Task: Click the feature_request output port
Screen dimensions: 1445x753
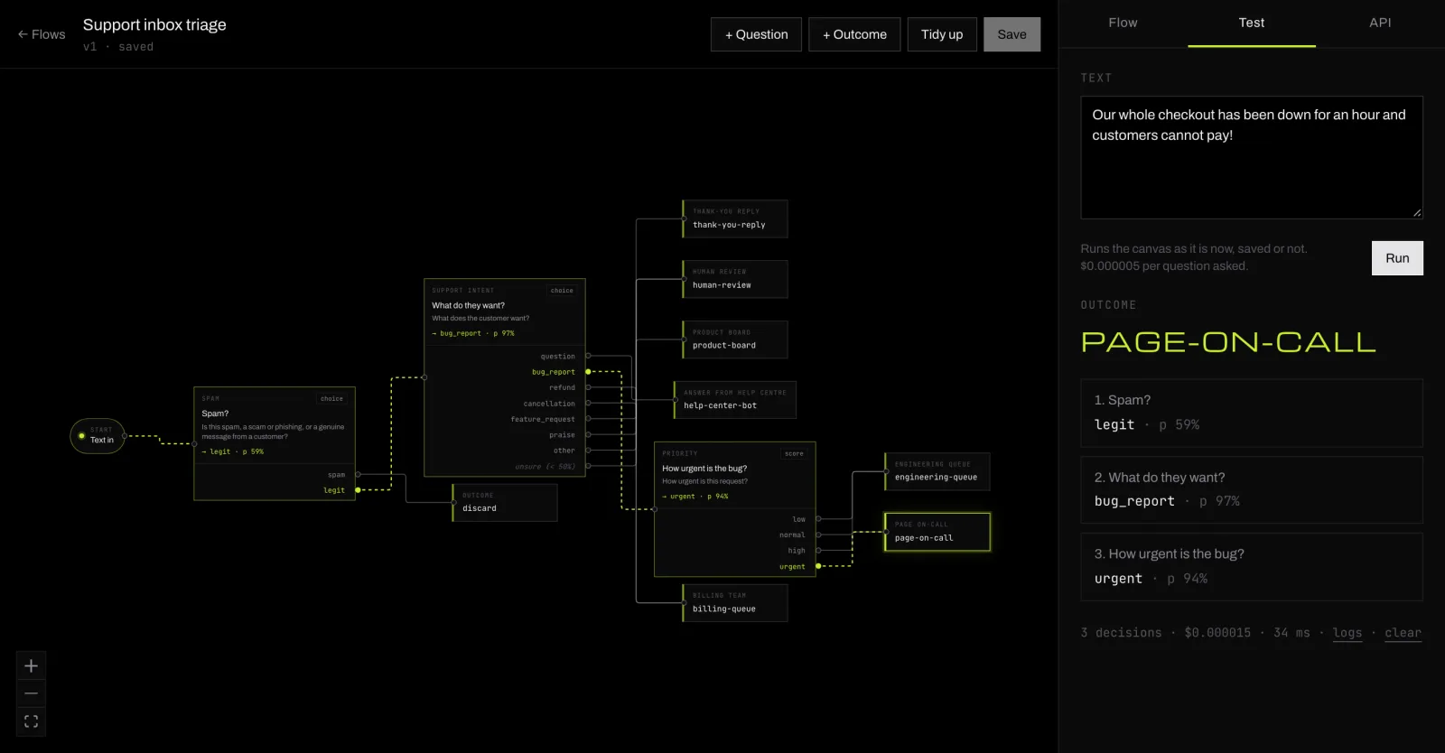Action: pos(588,419)
